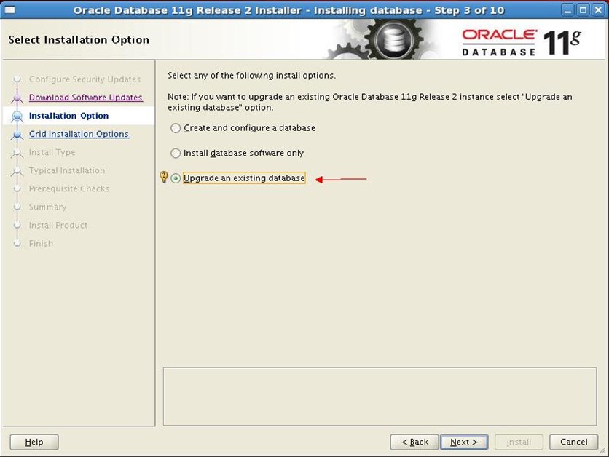Click the Installation Option step
Screen dimensions: 609x457
[x=68, y=116]
